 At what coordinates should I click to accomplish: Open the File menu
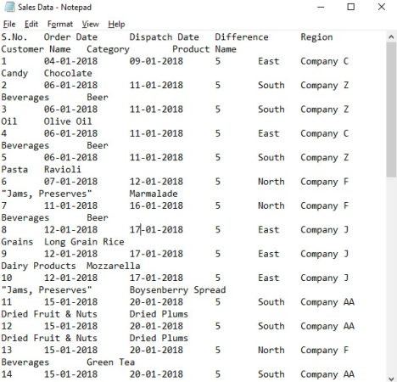(x=9, y=24)
